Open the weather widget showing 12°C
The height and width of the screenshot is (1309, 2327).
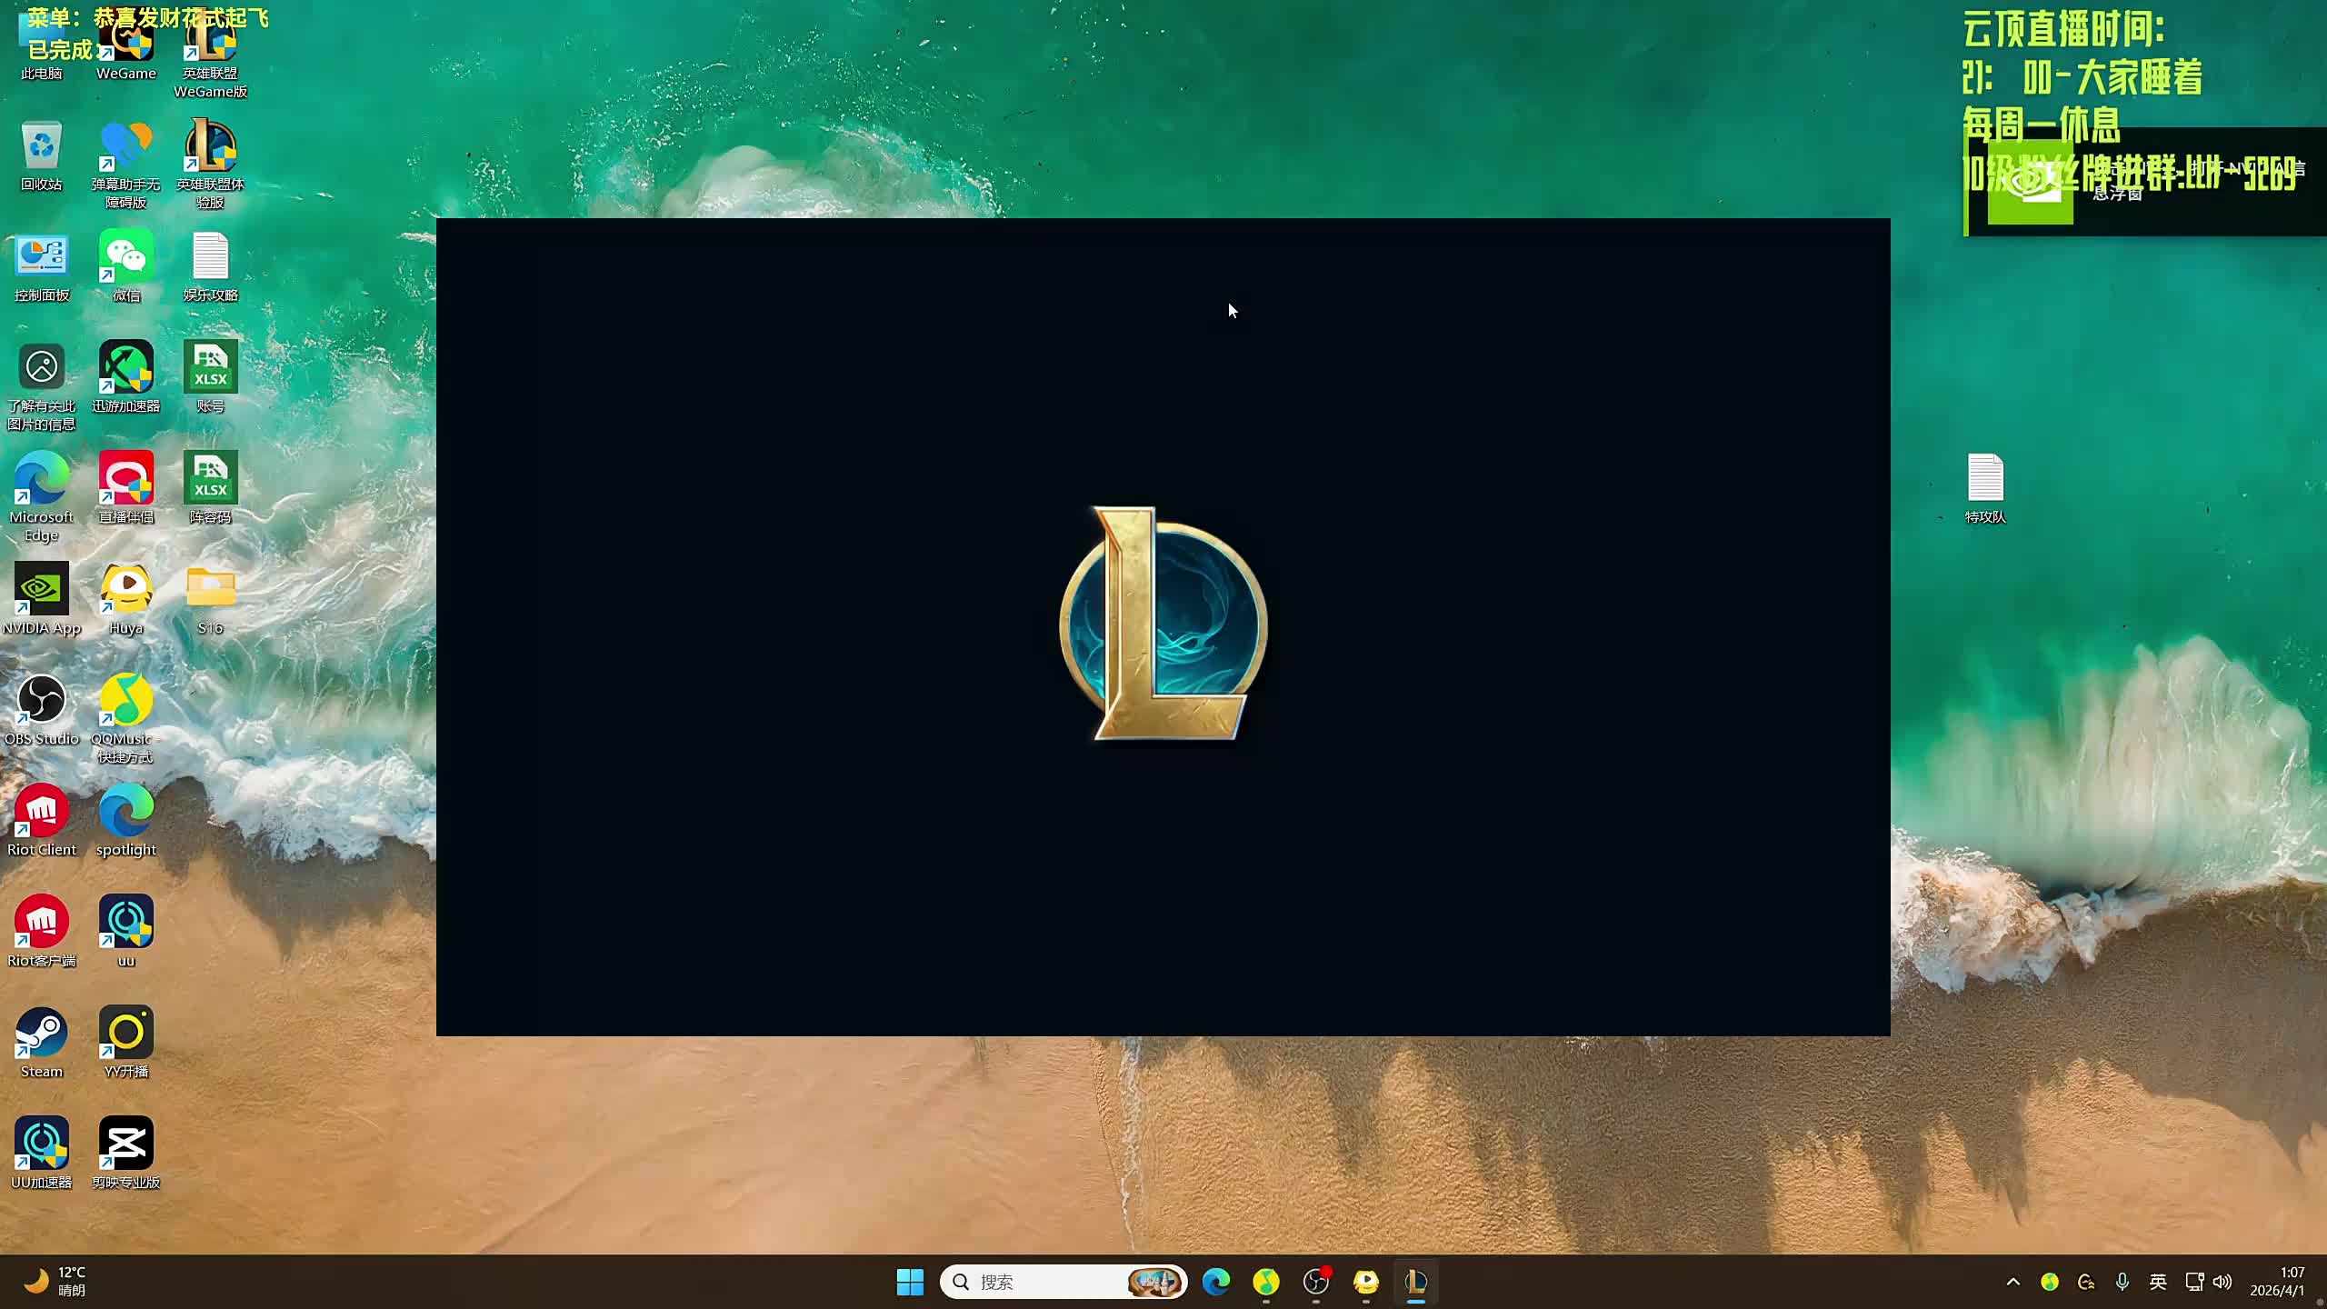[55, 1282]
